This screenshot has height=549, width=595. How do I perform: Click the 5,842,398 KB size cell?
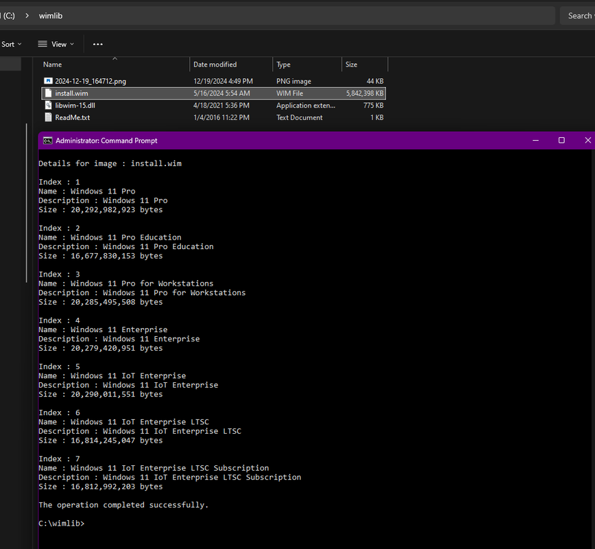pyautogui.click(x=364, y=93)
